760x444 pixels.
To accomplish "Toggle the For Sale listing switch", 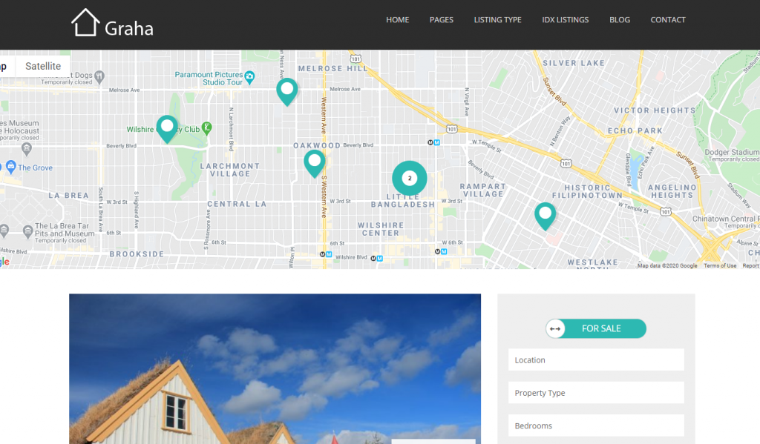I will pyautogui.click(x=595, y=328).
